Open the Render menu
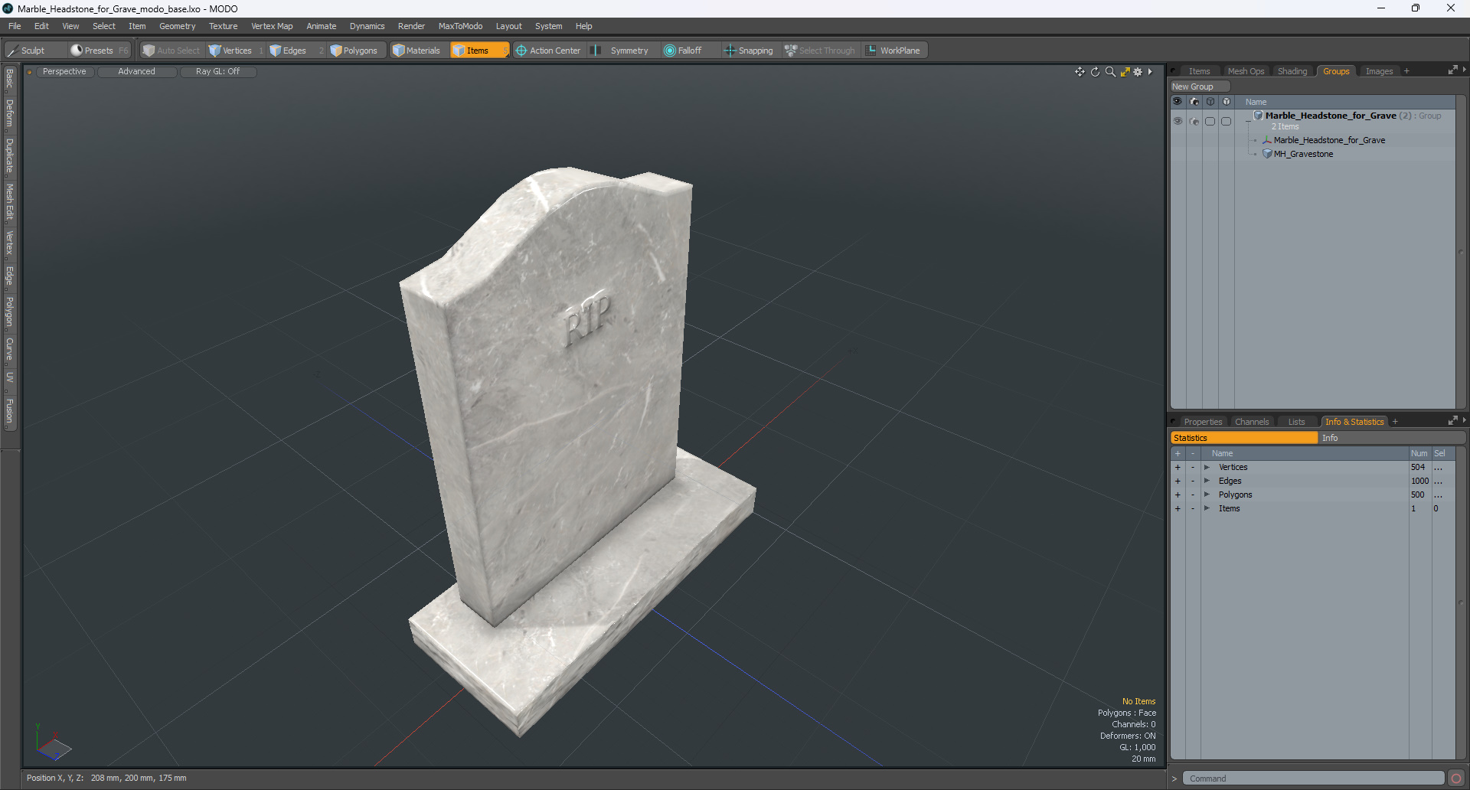Screen dimensions: 1470x790 411,26
